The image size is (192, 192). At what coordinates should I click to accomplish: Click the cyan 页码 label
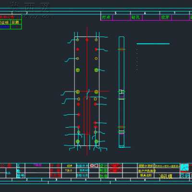pos(184,176)
